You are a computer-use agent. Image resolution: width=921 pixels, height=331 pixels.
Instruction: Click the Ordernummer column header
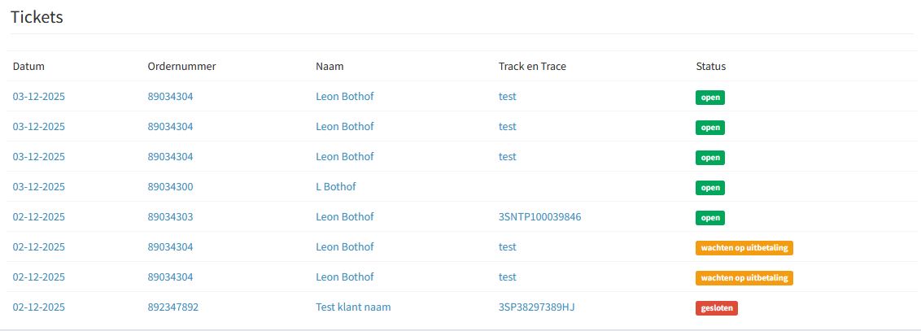tap(181, 67)
